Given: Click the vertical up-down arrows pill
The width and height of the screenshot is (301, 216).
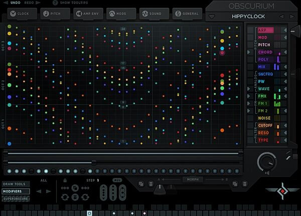Looking at the screenshot, I should pos(103,192).
